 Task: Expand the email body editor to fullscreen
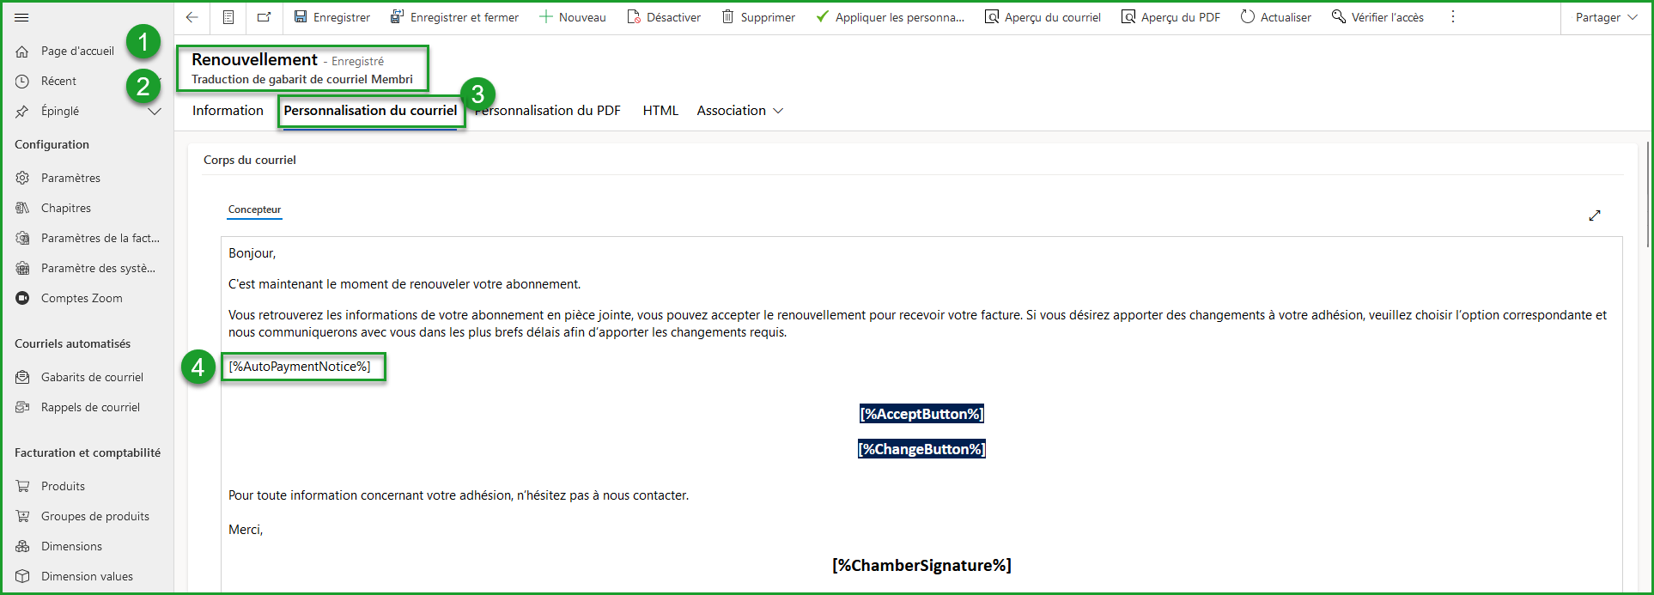pos(1595,216)
